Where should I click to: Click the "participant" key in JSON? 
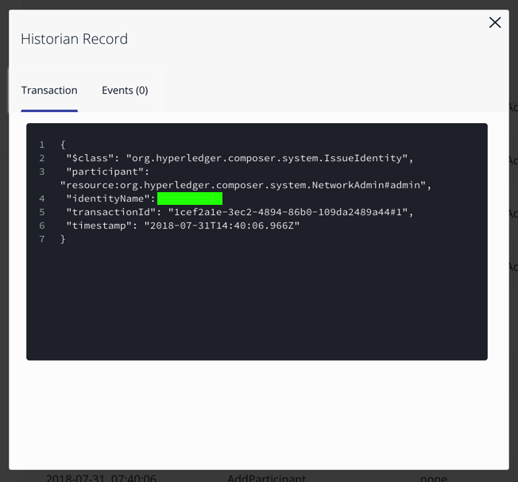tap(98, 172)
